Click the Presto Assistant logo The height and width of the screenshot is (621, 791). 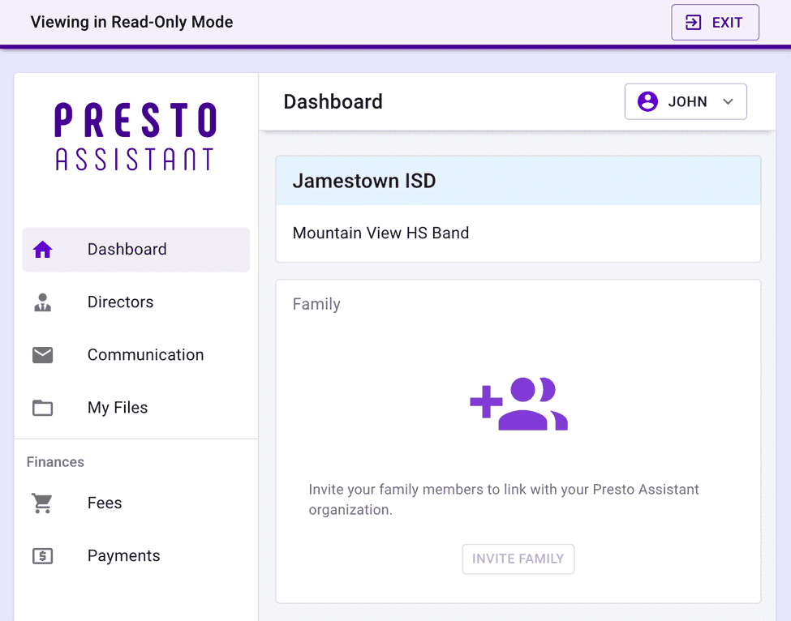pos(135,136)
